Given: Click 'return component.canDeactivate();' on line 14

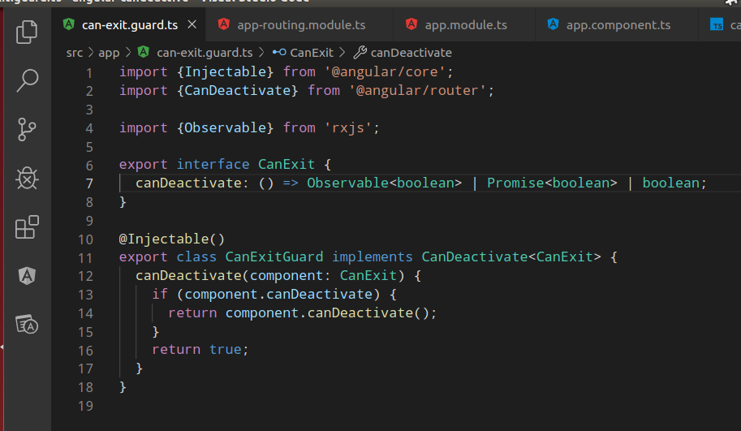Looking at the screenshot, I should (x=302, y=312).
